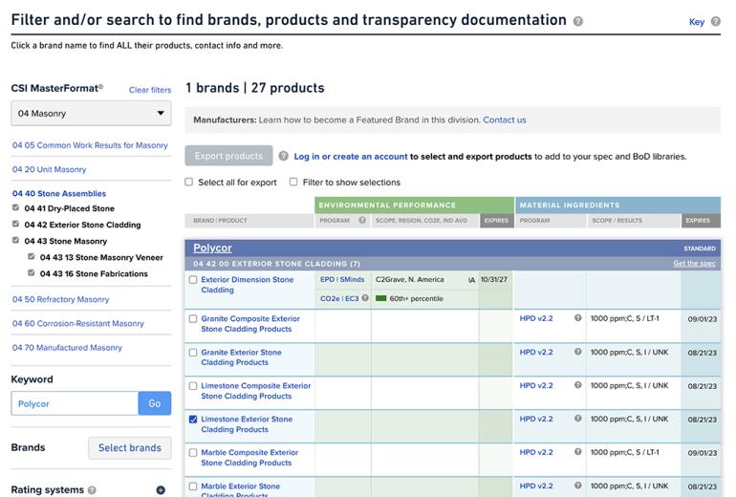Click Material Ingredients column group header
Image resolution: width=736 pixels, height=497 pixels.
[618, 205]
